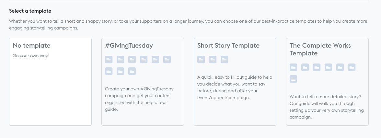Click fourth step icon in Complete Works Template

pos(329,67)
